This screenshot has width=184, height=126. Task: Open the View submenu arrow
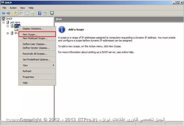pyautogui.click(x=53, y=65)
